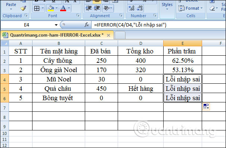Click the 'Tên mặt hàng' header cell
226x148 pixels.
tap(59, 51)
